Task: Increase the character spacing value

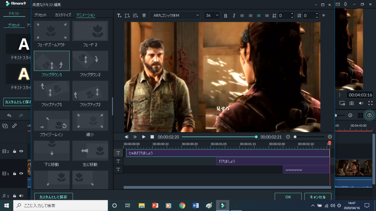Action: pos(317,14)
